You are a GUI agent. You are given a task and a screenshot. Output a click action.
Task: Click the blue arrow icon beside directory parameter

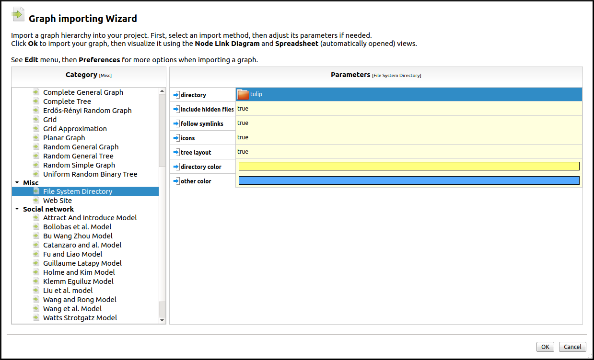click(x=176, y=95)
